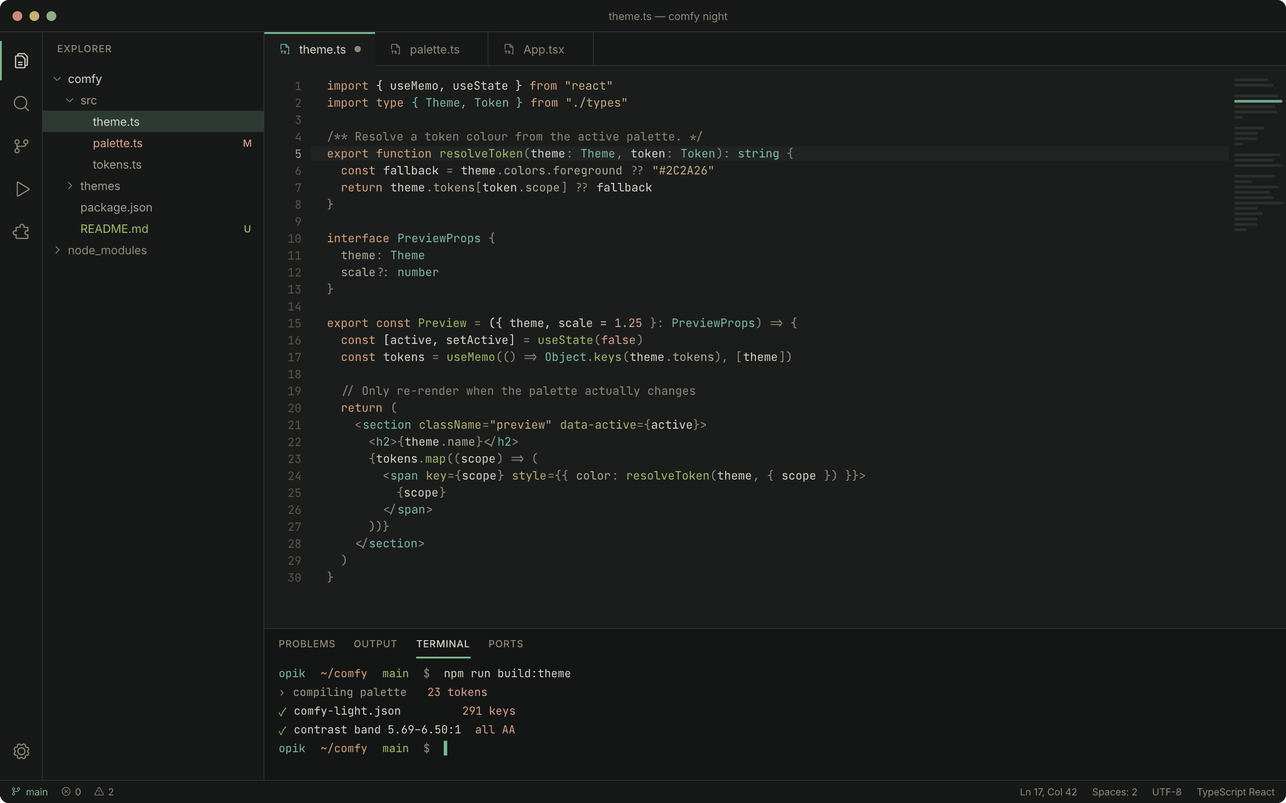The height and width of the screenshot is (803, 1286).
Task: Open the Extensions puzzle icon
Action: 21,232
